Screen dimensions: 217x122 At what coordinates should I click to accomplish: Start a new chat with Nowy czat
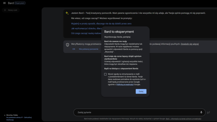[x=11, y=10]
